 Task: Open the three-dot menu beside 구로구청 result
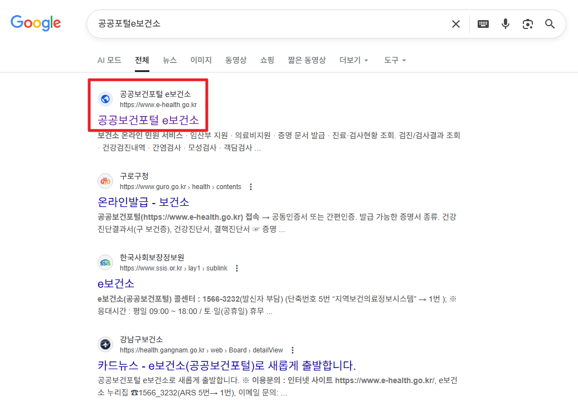click(251, 187)
